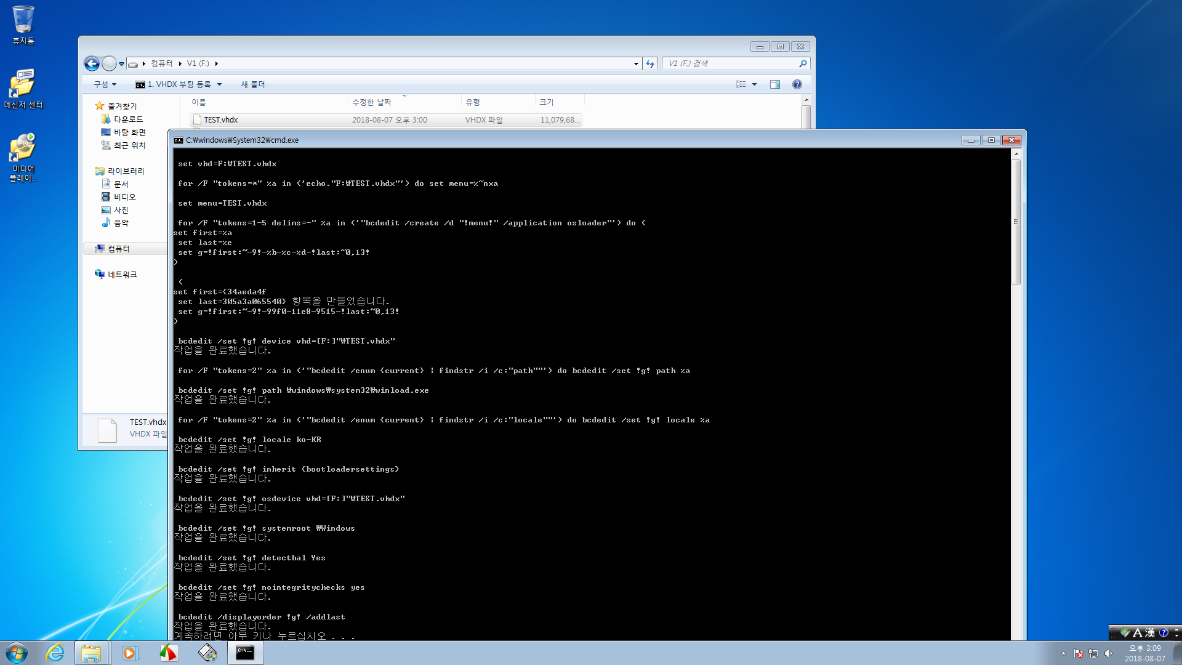Open Internet Explorer from taskbar

click(55, 653)
